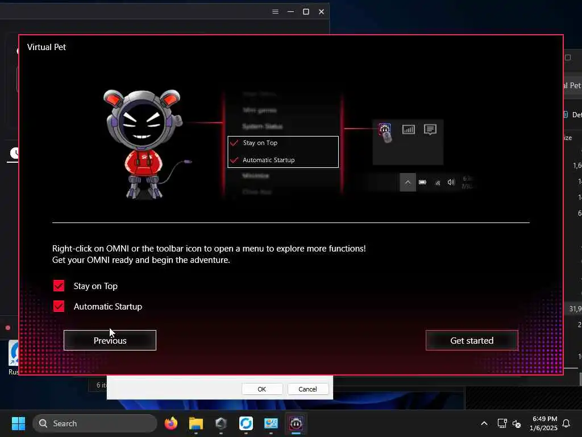Screen dimensions: 582x437
Task: Switch to the Virtual Pet OMNI taskbar icon
Action: coord(296,423)
